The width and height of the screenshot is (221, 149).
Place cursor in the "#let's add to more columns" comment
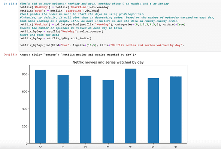94,4
